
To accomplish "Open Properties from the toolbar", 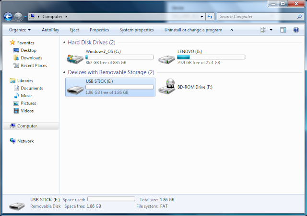I will tap(99, 30).
